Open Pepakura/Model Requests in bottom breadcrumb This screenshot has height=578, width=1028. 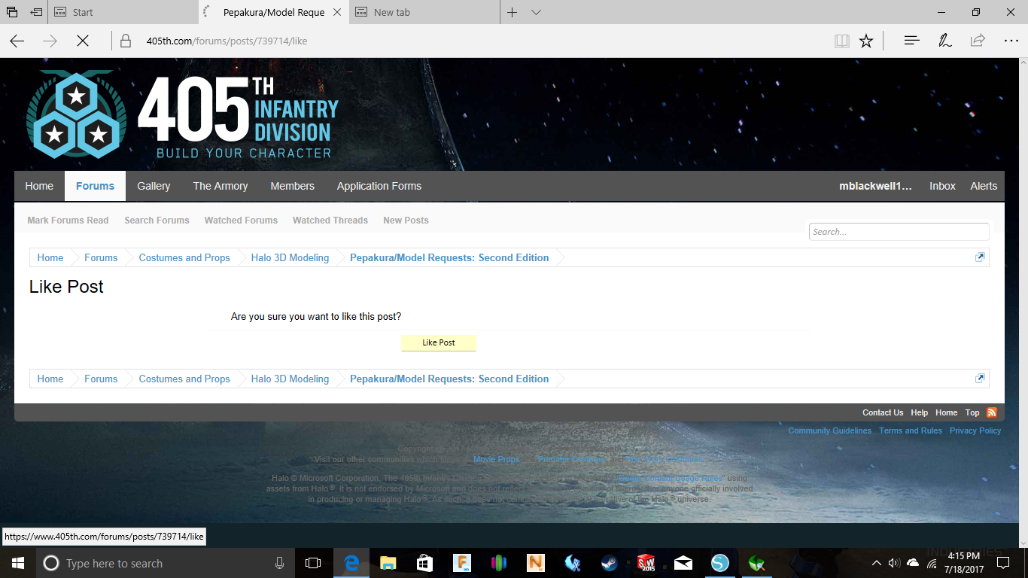tap(449, 379)
